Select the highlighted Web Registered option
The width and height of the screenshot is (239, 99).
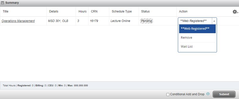[x=197, y=29]
